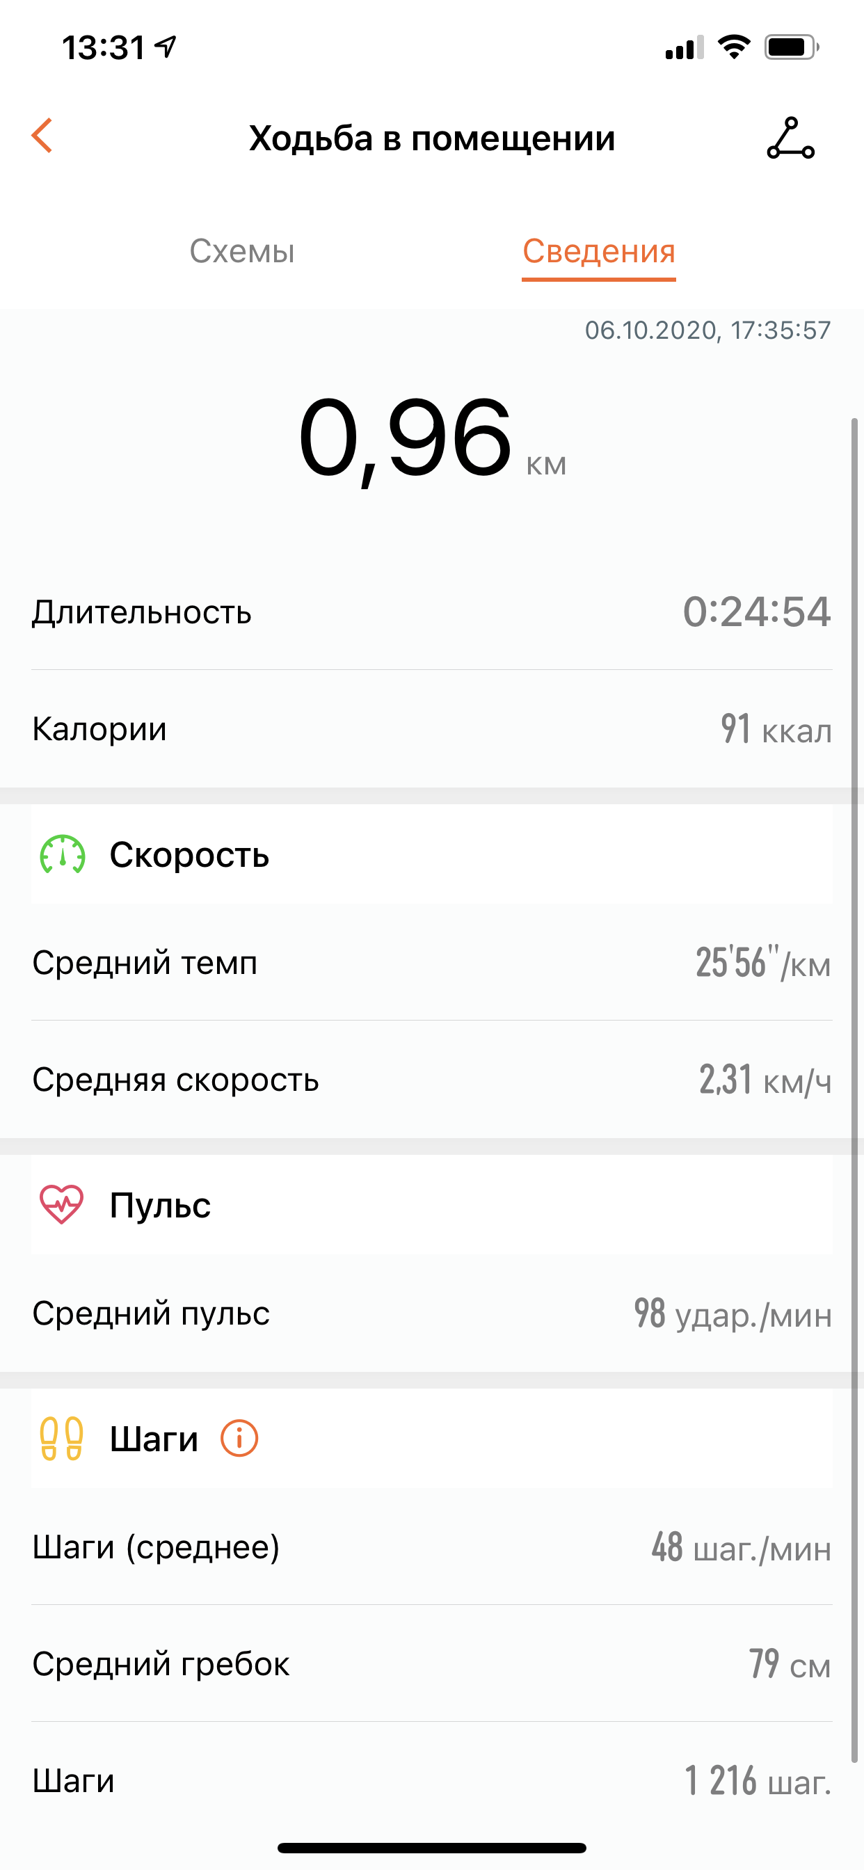
Task: Tap the Wi-Fi status icon
Action: pos(733,47)
